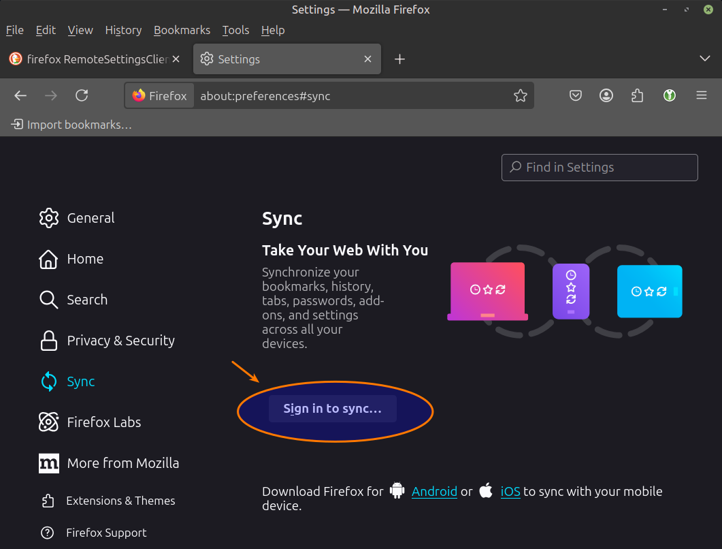Select the Settings tab
The image size is (722, 549).
coord(287,59)
